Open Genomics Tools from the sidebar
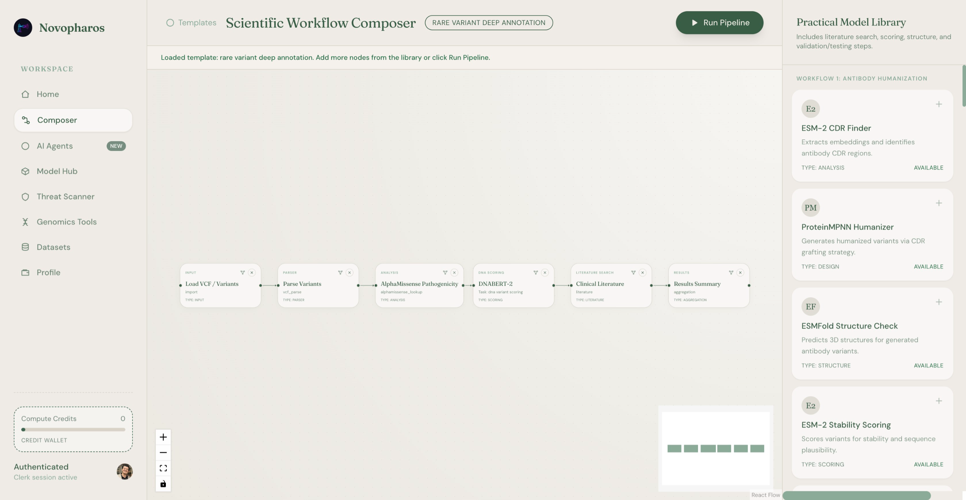Image resolution: width=966 pixels, height=500 pixels. 66,222
